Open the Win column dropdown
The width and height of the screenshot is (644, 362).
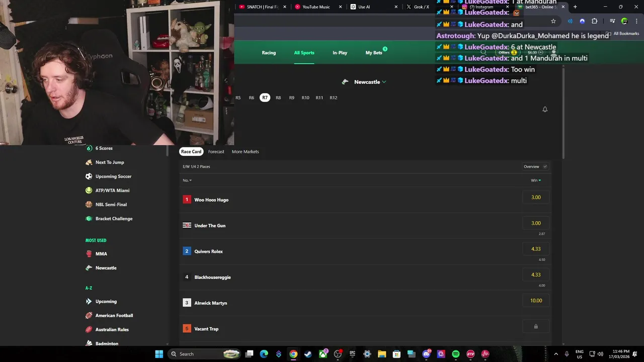click(536, 180)
